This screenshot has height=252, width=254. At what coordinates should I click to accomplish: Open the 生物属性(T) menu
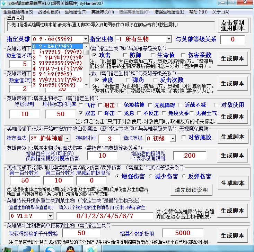click(76, 12)
